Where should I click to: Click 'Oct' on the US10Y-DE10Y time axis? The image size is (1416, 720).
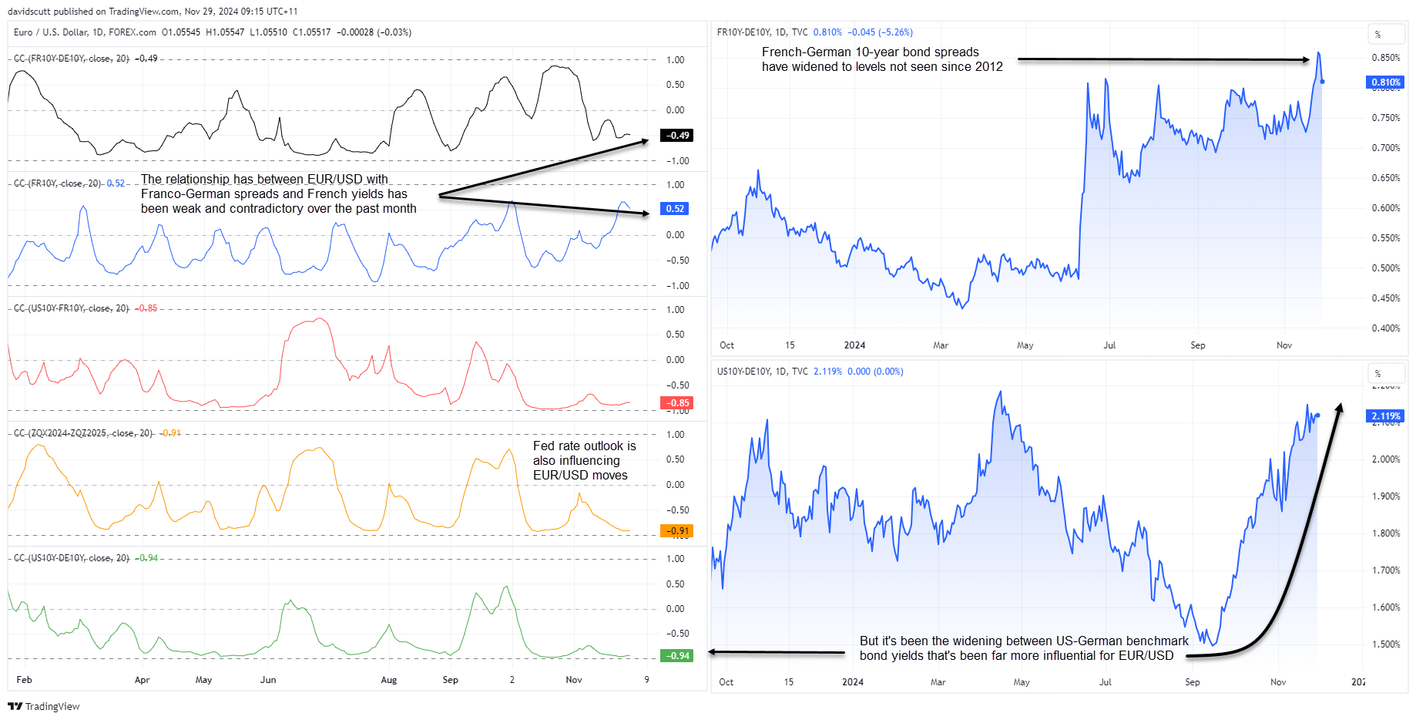click(x=726, y=682)
